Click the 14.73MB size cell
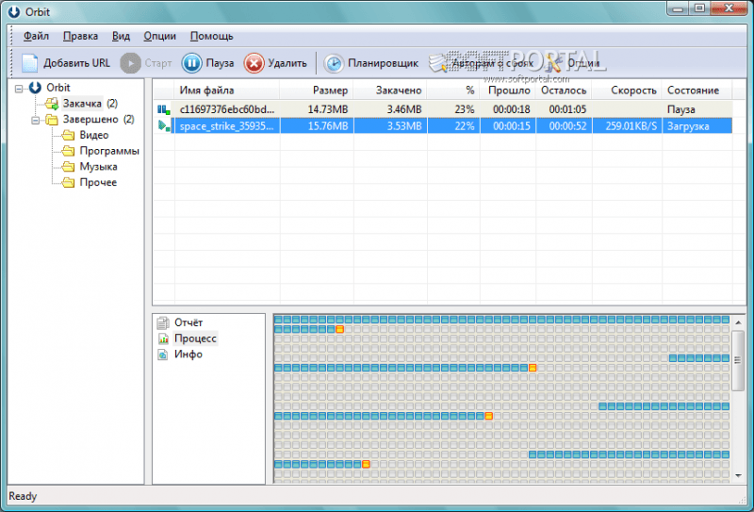 pyautogui.click(x=328, y=109)
